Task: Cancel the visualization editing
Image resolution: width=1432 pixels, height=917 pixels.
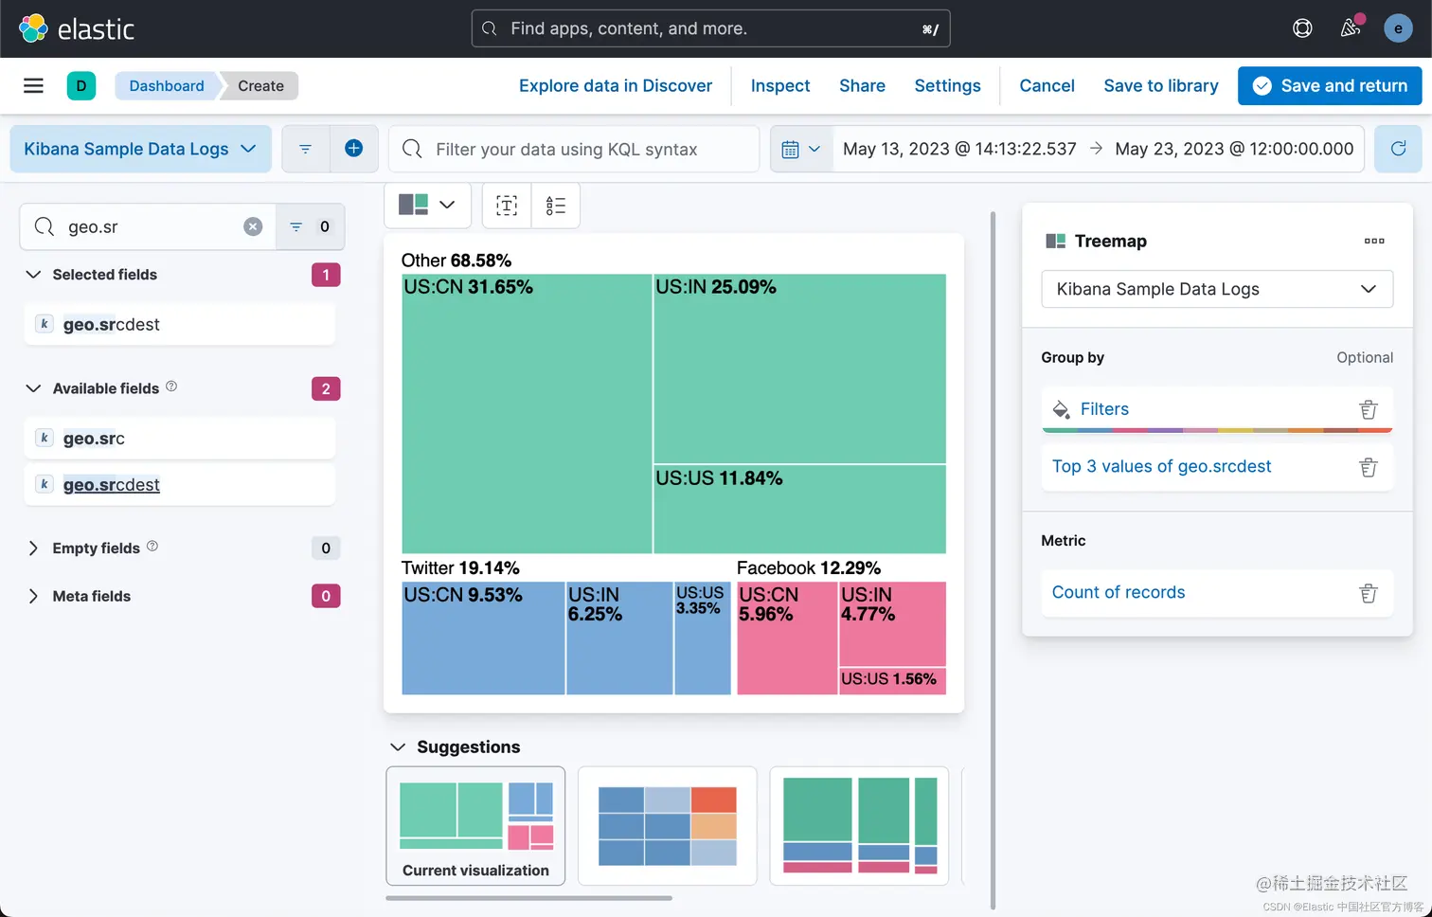Action: tap(1047, 86)
